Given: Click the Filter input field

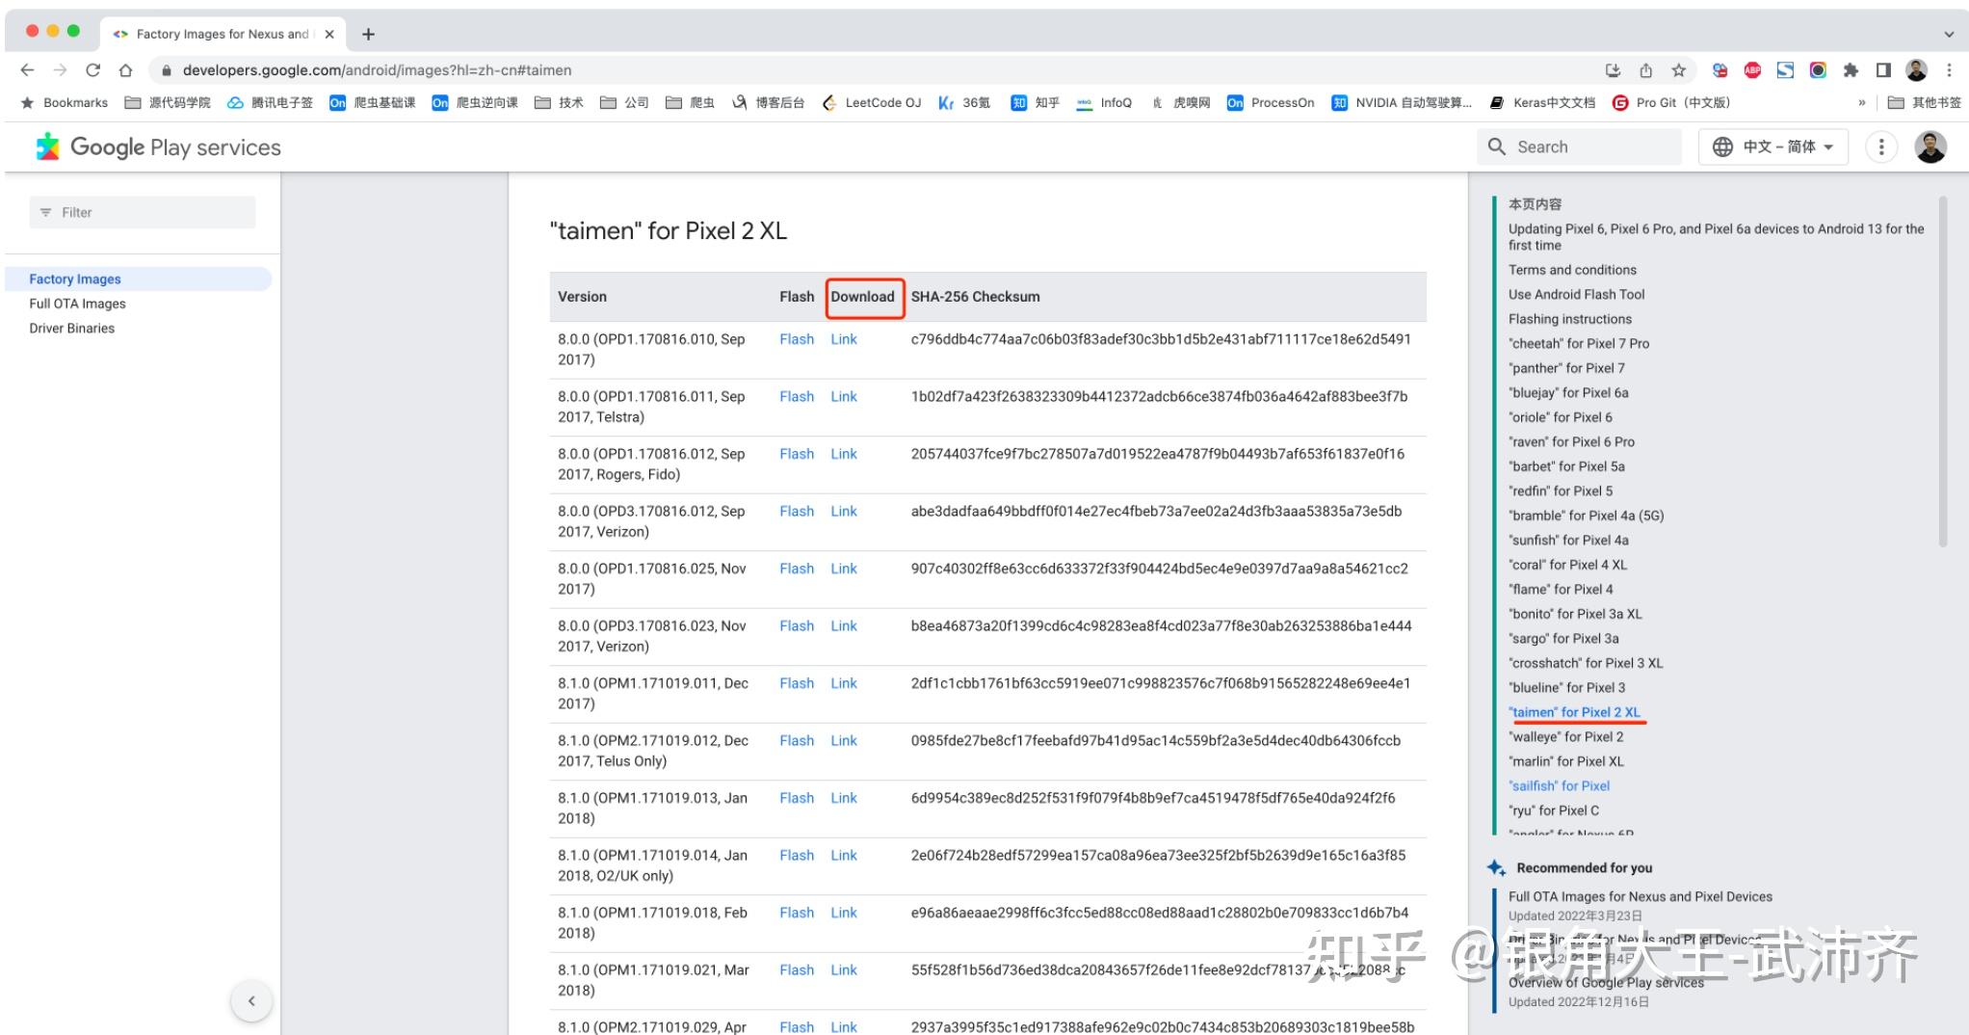Looking at the screenshot, I should (x=143, y=212).
